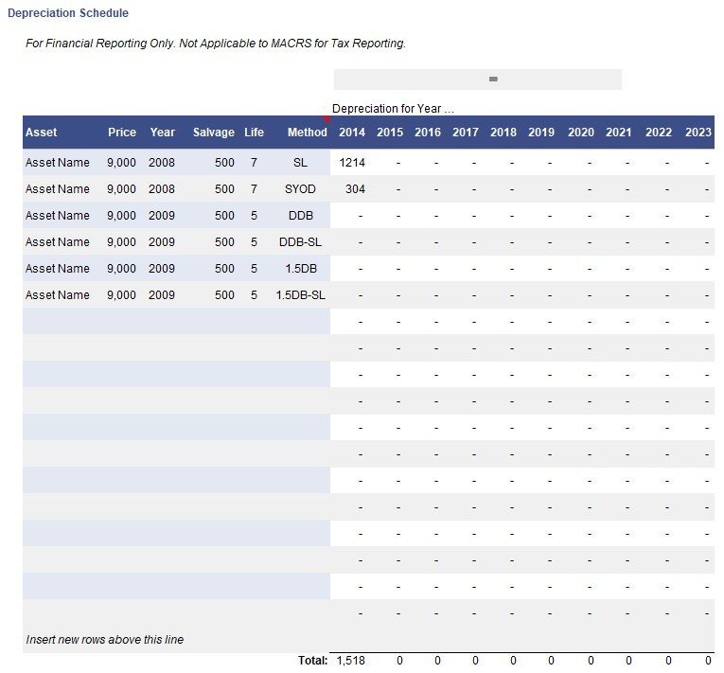Click the 2015 year column header

pyautogui.click(x=390, y=133)
